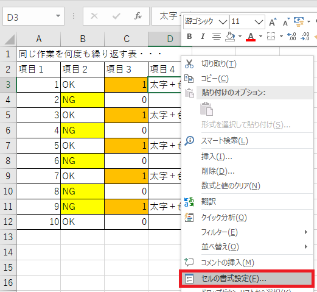Screen dimensions: 317x292
Task: Click the formula bar cancel X icon
Action: pos(94,16)
